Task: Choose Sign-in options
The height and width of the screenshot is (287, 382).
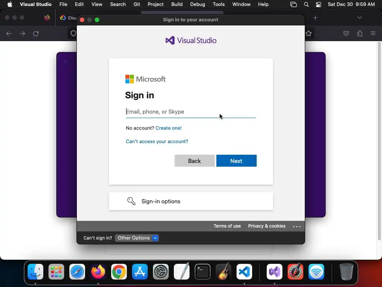Action: (191, 201)
